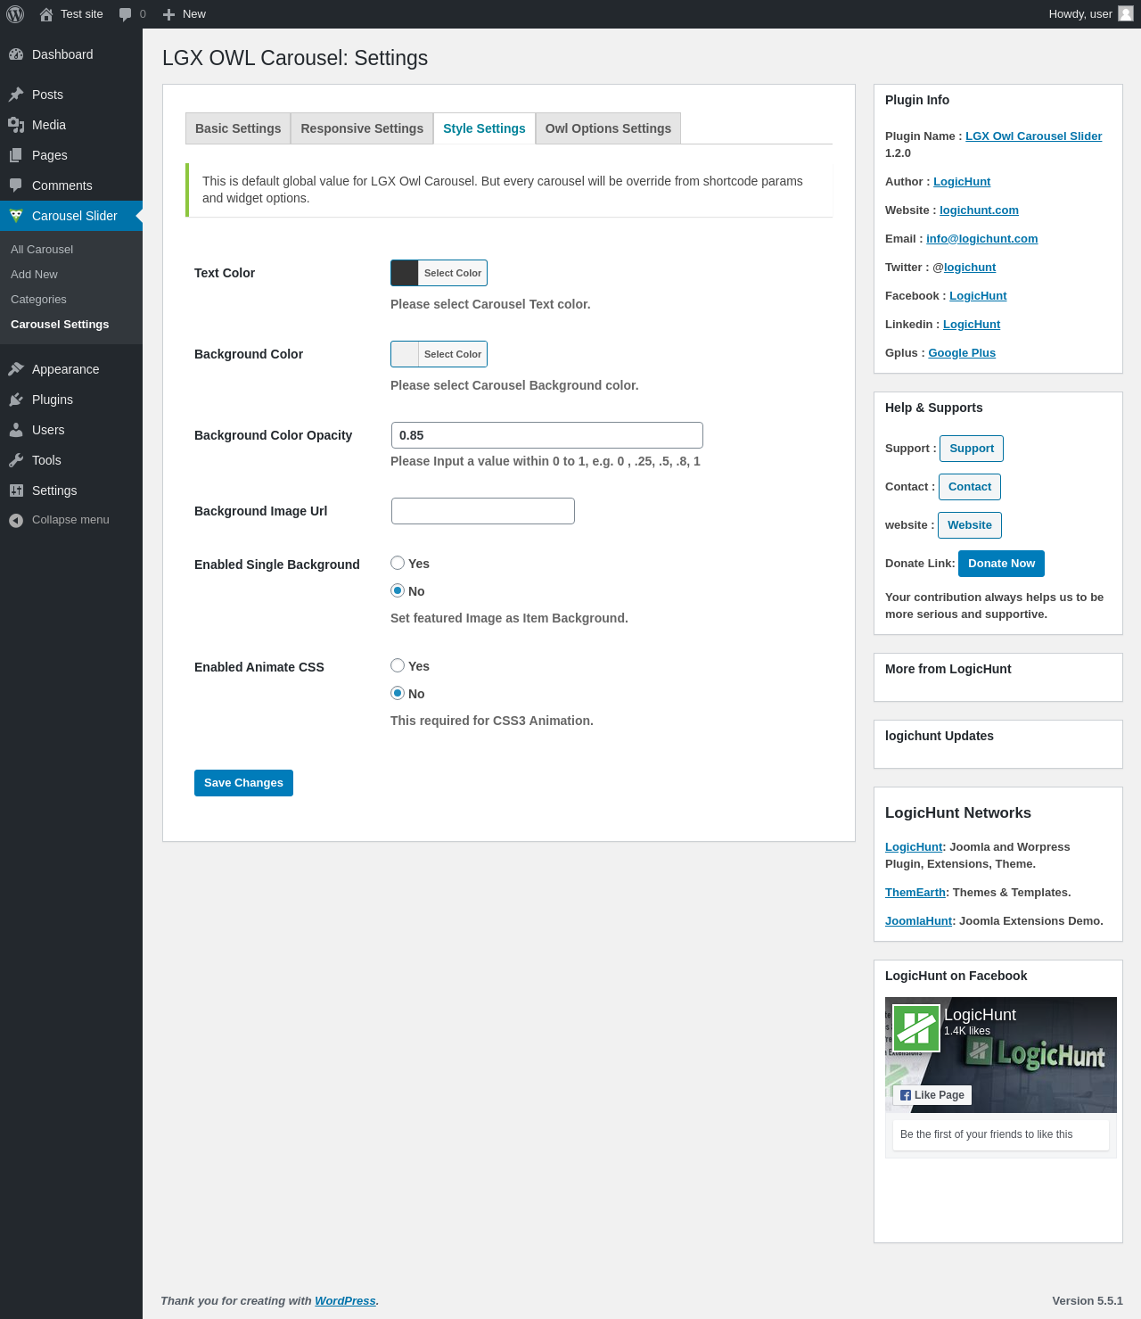The width and height of the screenshot is (1141, 1319).
Task: Click the Background Color Opacity field
Action: pos(547,435)
